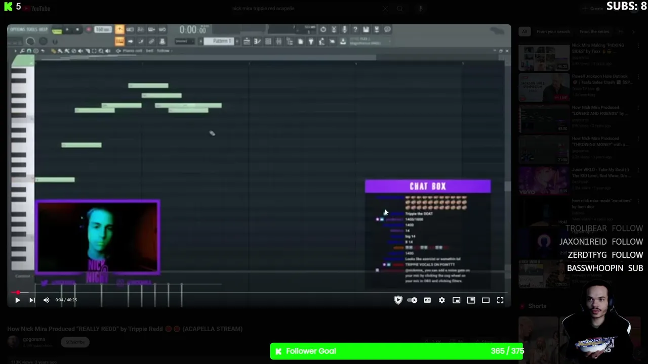Viewport: 648px width, 364px height.
Task: Mute the video volume speaker
Action: click(x=47, y=300)
